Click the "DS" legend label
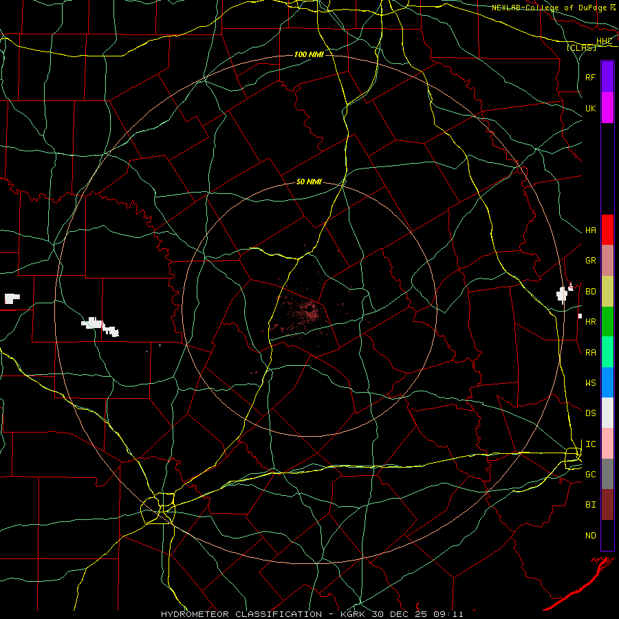619x619 pixels. pyautogui.click(x=590, y=413)
